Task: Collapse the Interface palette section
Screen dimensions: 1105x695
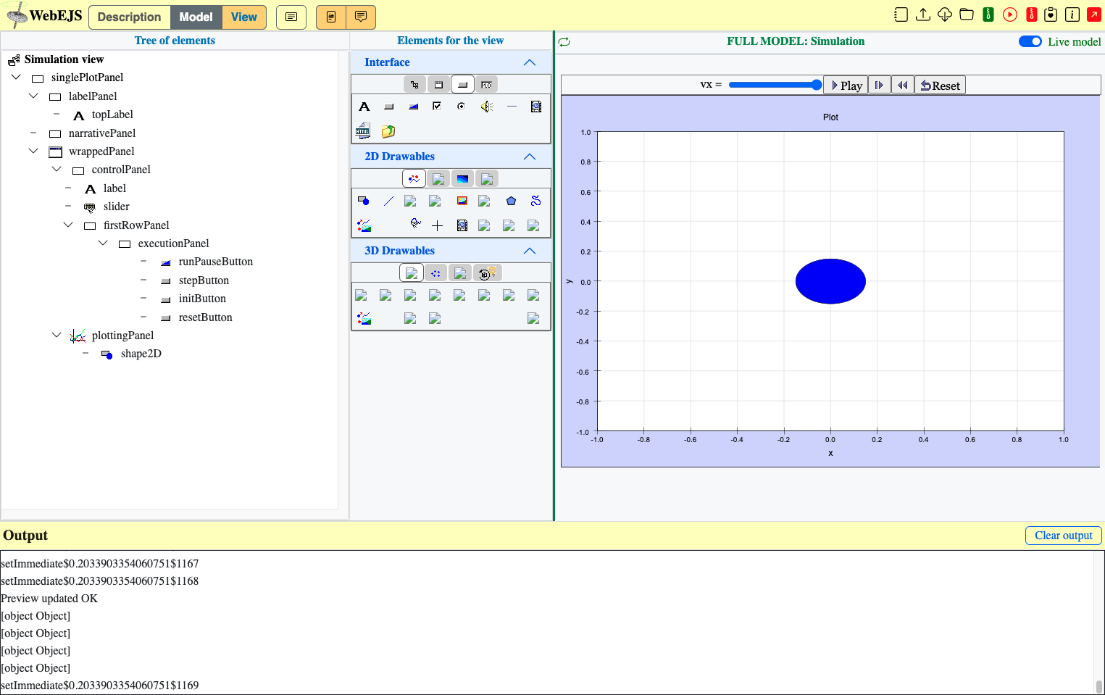Action: tap(530, 62)
